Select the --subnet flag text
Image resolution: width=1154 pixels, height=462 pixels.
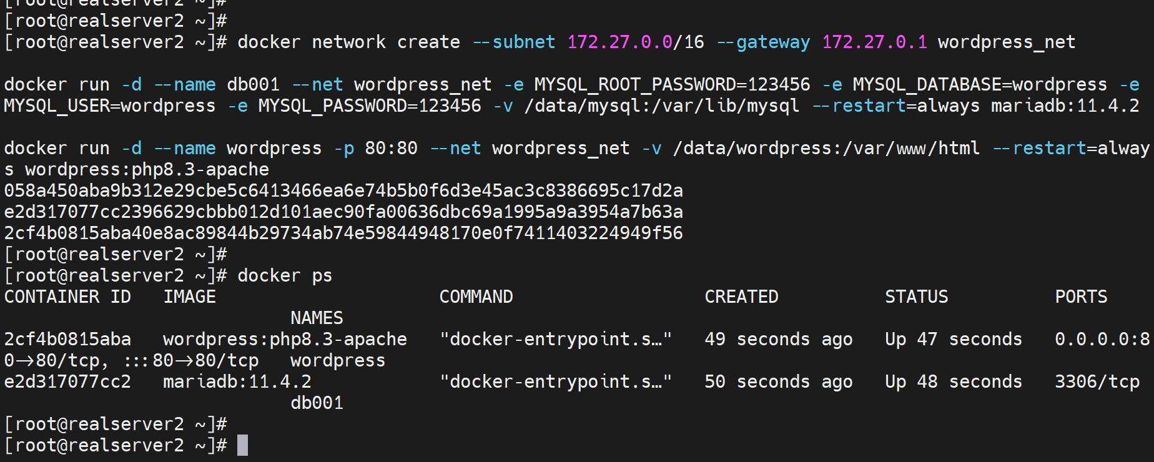point(513,42)
